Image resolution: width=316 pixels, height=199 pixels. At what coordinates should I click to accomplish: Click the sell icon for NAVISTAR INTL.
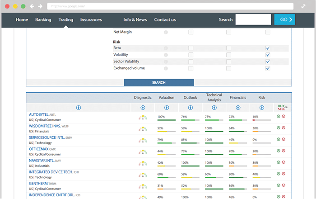[283, 162]
